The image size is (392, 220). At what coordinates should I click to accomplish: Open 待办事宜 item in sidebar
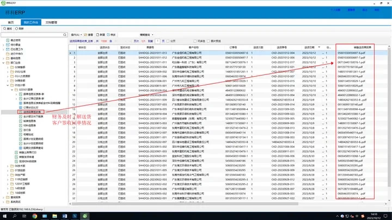pyautogui.click(x=15, y=44)
